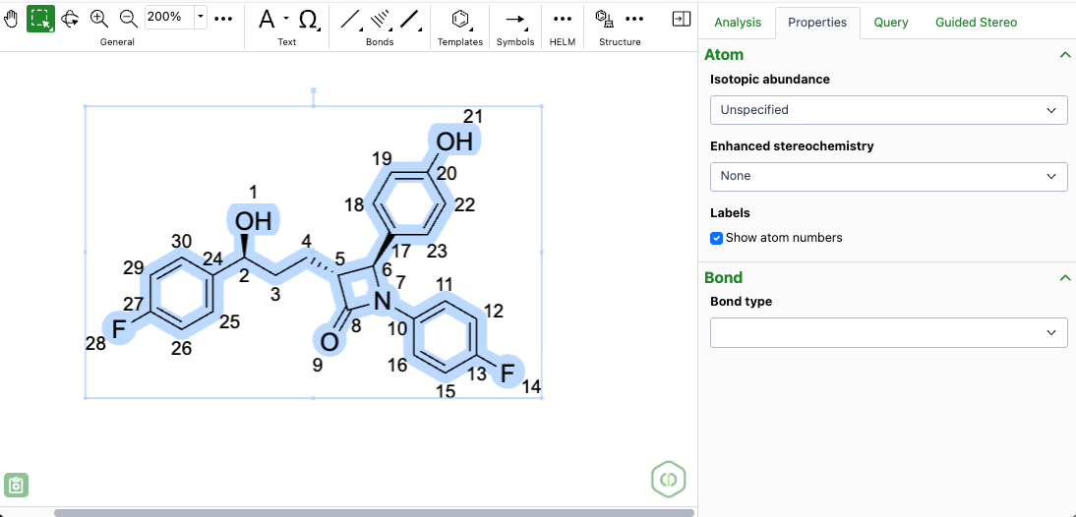Select the reaction arrow Symbols tool
The height and width of the screenshot is (517, 1076).
click(514, 19)
